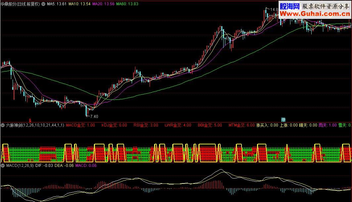This screenshot has height=202, width=352.
Task: Collapse the 六脉神剑 indicator panel arrow
Action: click(x=3, y=125)
